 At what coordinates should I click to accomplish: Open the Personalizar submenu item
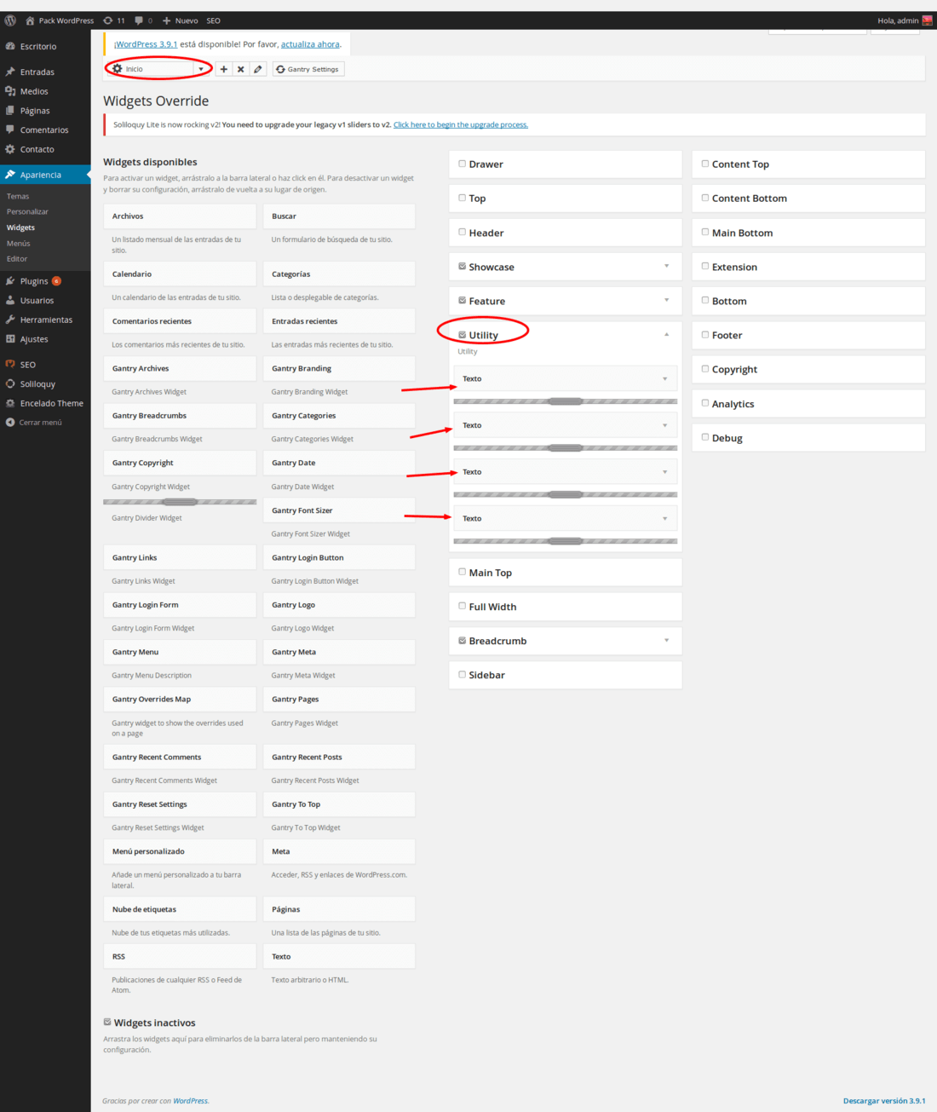[x=27, y=211]
